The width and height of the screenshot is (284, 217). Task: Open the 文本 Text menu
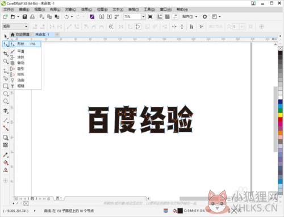tap(118, 9)
